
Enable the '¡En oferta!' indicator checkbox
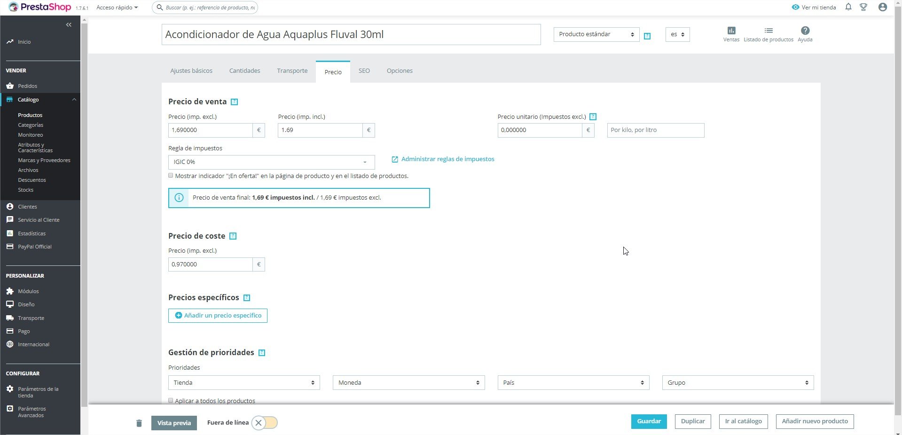click(171, 176)
